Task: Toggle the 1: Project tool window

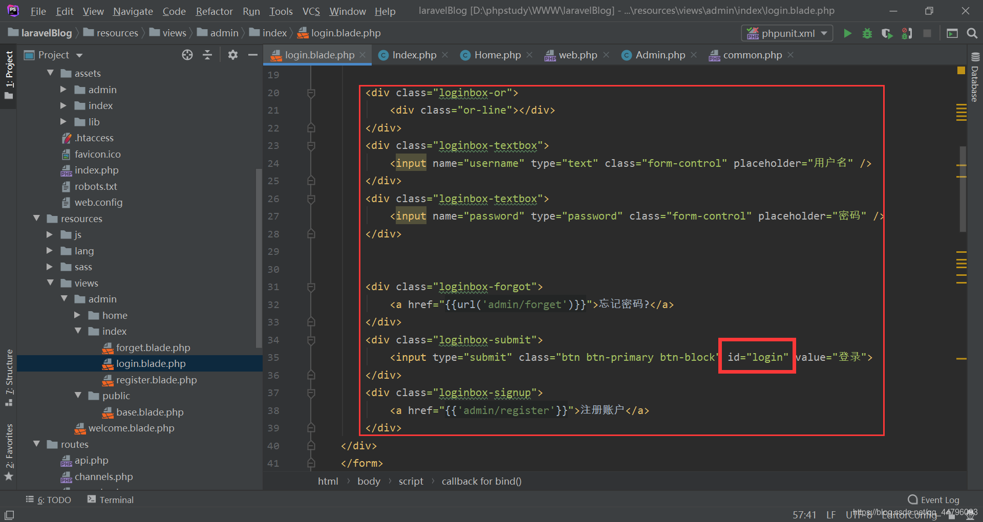Action: tap(9, 76)
